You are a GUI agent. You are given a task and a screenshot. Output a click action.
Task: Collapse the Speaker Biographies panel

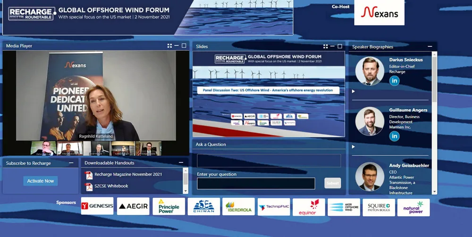[x=430, y=47]
